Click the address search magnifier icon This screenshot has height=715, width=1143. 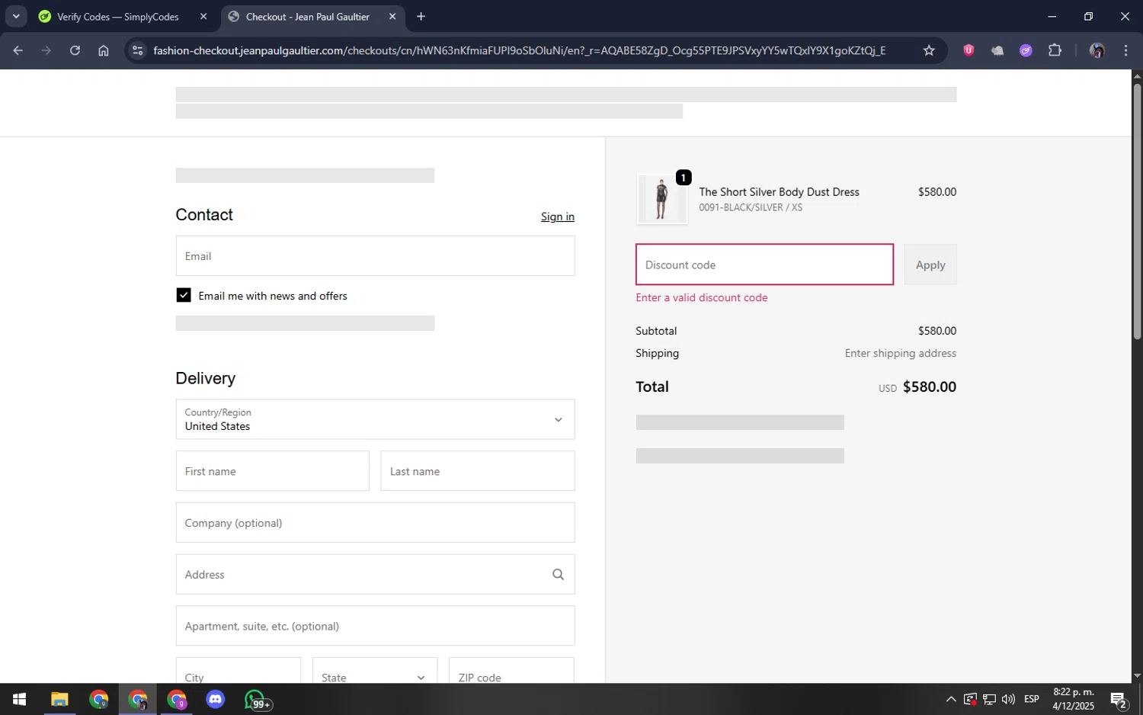[x=558, y=575]
